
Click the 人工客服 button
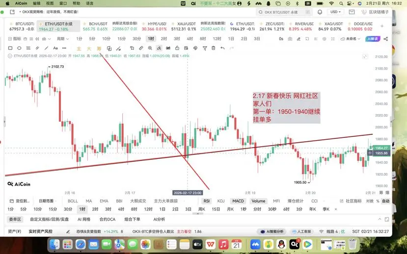[x=301, y=231]
